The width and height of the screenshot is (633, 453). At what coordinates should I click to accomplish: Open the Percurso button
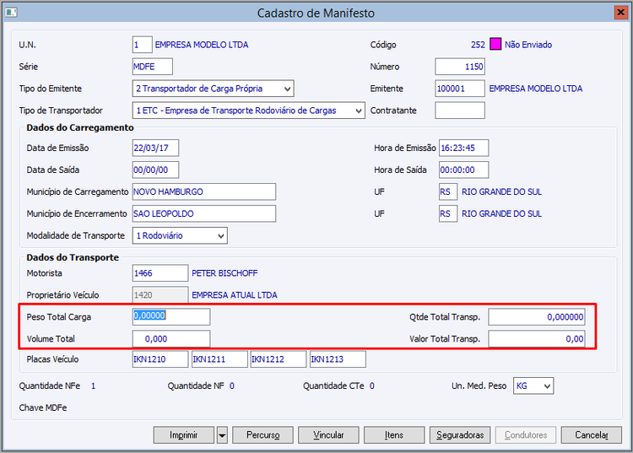(x=262, y=435)
